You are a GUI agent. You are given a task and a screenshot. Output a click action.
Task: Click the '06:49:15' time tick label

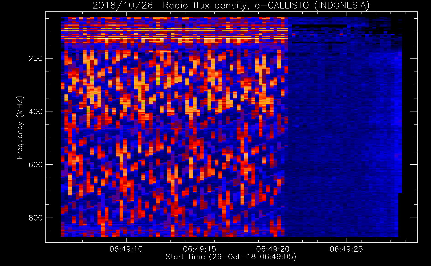pos(200,249)
